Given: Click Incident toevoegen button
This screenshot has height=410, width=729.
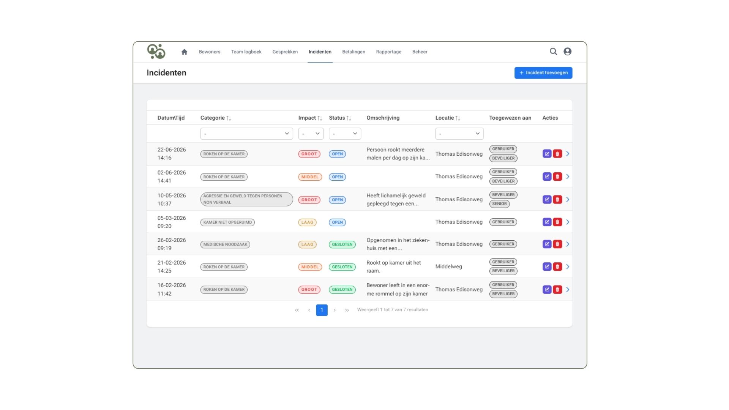Looking at the screenshot, I should 543,73.
